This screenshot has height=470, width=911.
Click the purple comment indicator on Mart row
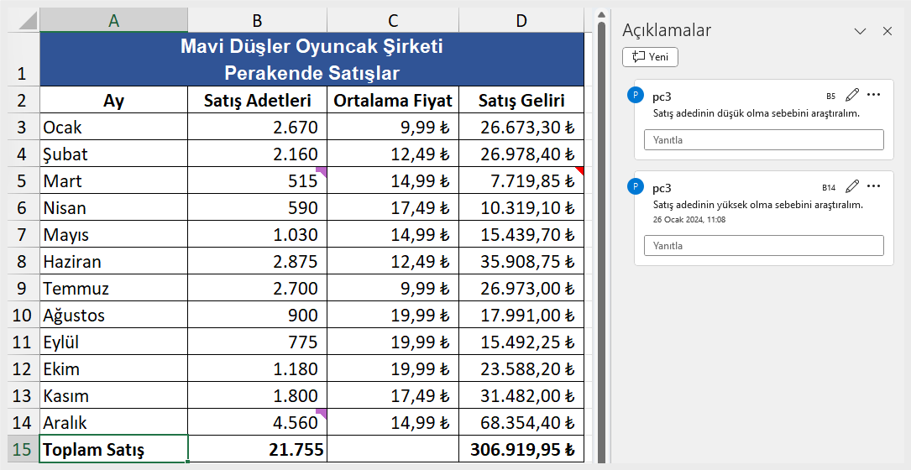pyautogui.click(x=322, y=171)
